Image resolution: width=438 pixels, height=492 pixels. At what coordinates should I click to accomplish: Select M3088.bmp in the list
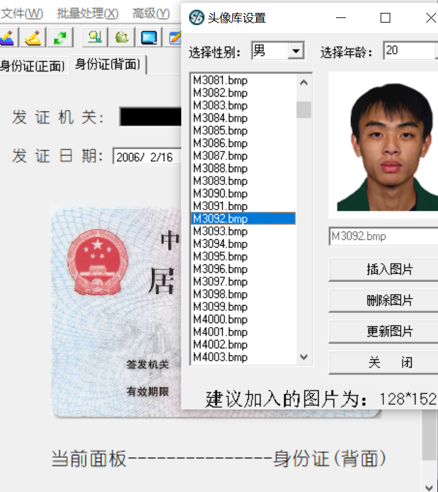coord(243,168)
